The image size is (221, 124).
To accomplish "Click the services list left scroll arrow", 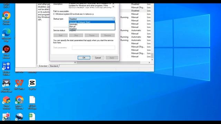I will point(75,62).
